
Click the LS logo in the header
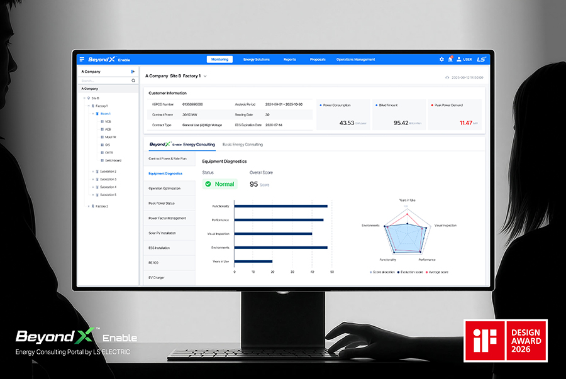click(x=481, y=59)
